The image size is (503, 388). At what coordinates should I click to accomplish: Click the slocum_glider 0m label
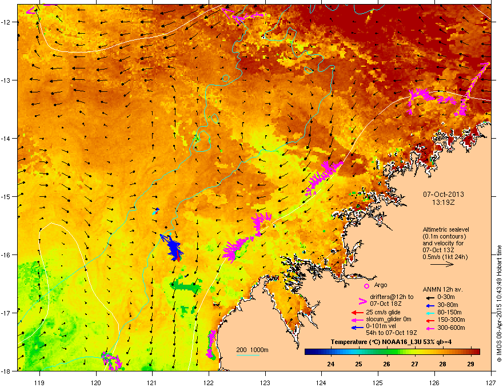389,319
